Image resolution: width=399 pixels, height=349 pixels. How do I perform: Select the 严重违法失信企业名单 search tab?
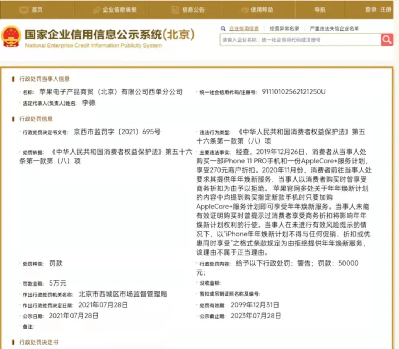click(x=334, y=28)
